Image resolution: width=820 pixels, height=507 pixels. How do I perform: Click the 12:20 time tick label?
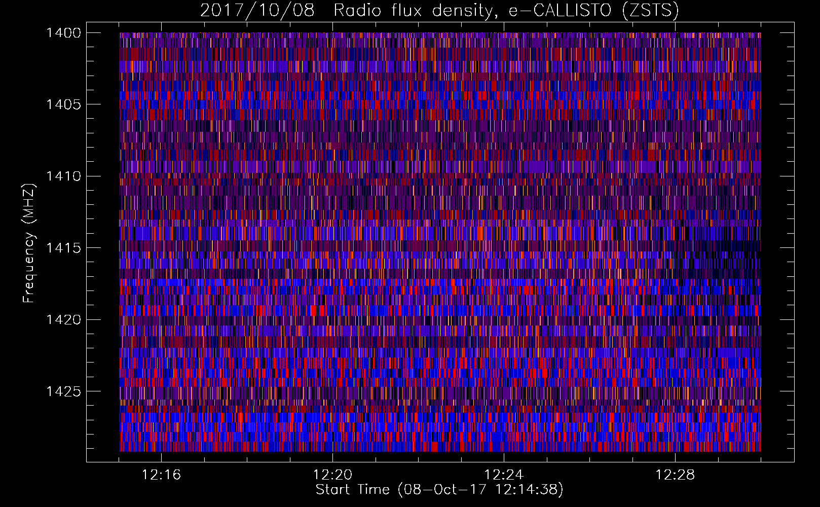click(x=332, y=475)
